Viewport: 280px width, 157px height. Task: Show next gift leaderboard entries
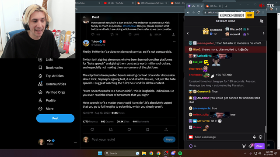[x=263, y=33]
